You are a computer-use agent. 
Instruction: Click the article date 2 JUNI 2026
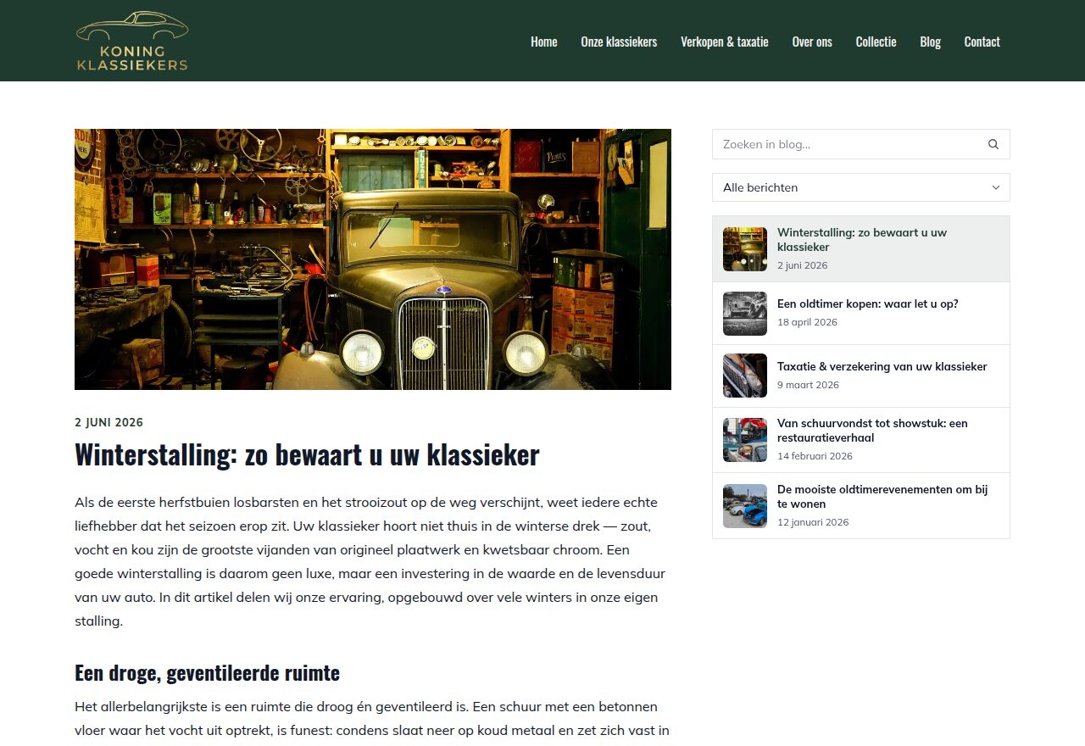109,422
